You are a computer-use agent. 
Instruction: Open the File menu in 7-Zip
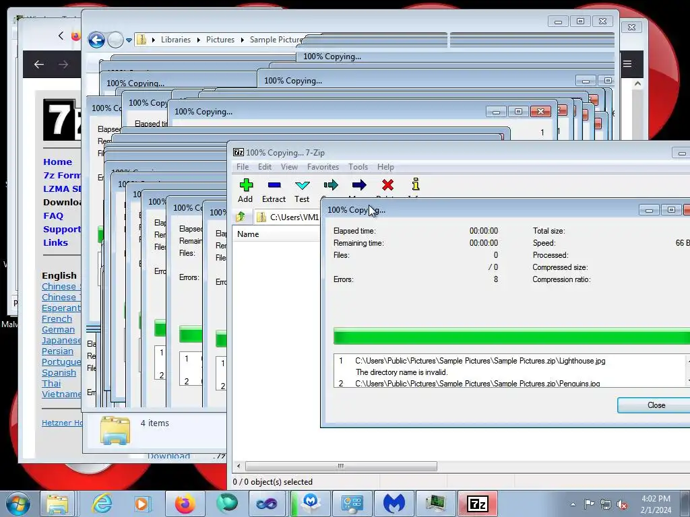[243, 167]
